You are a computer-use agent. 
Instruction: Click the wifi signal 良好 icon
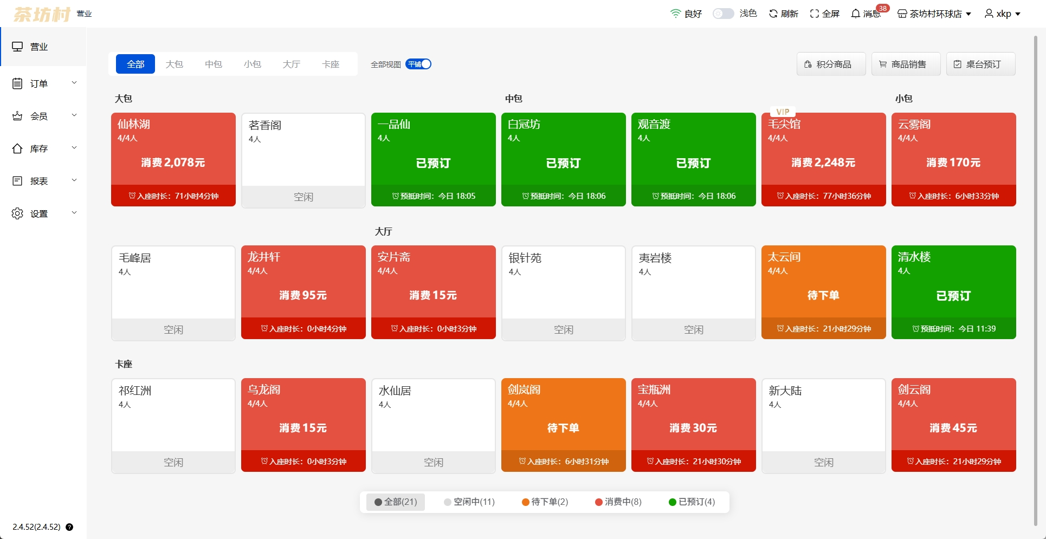click(675, 14)
